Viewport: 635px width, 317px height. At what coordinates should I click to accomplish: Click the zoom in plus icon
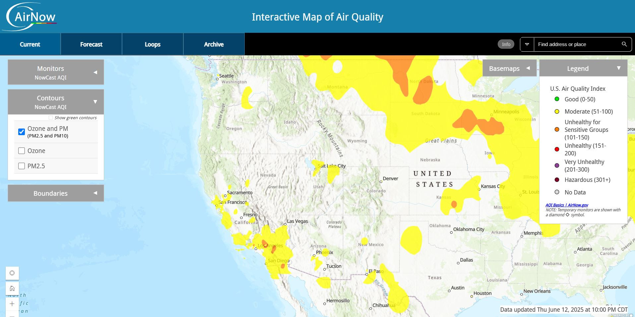[12, 304]
